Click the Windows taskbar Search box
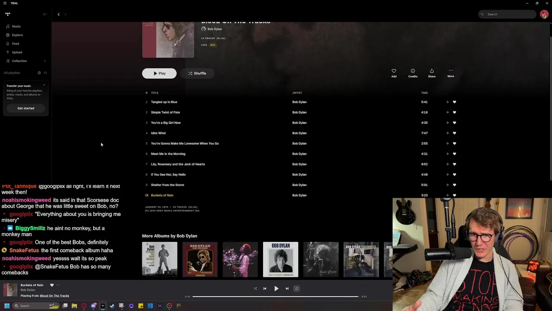 pyautogui.click(x=36, y=306)
